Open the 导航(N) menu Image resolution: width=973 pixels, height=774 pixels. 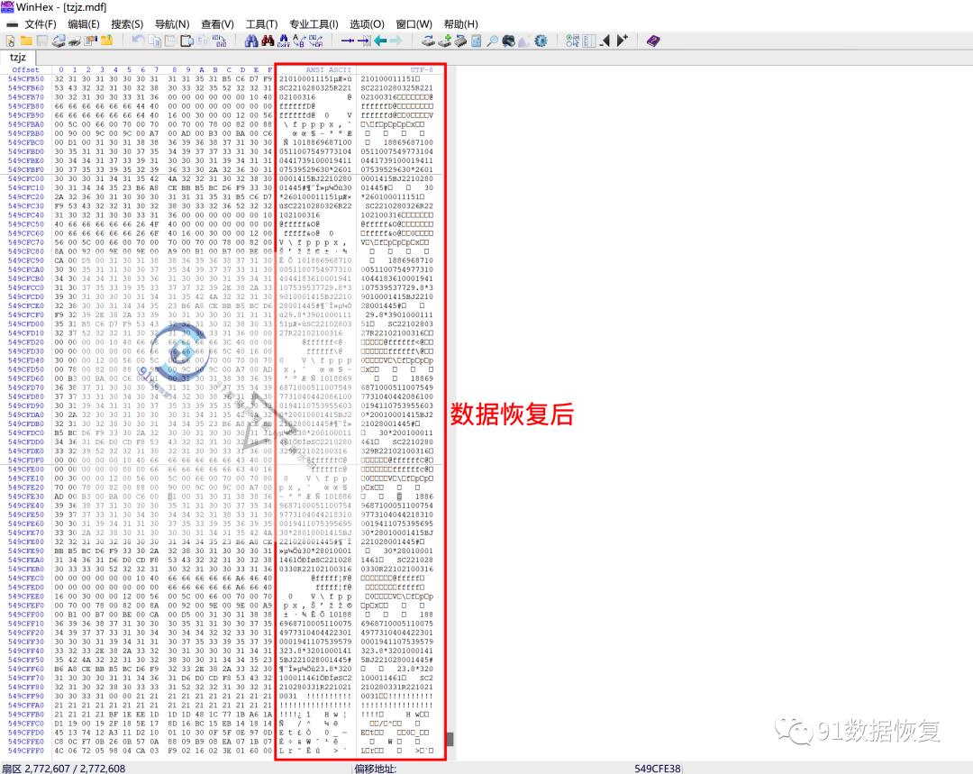click(x=172, y=24)
